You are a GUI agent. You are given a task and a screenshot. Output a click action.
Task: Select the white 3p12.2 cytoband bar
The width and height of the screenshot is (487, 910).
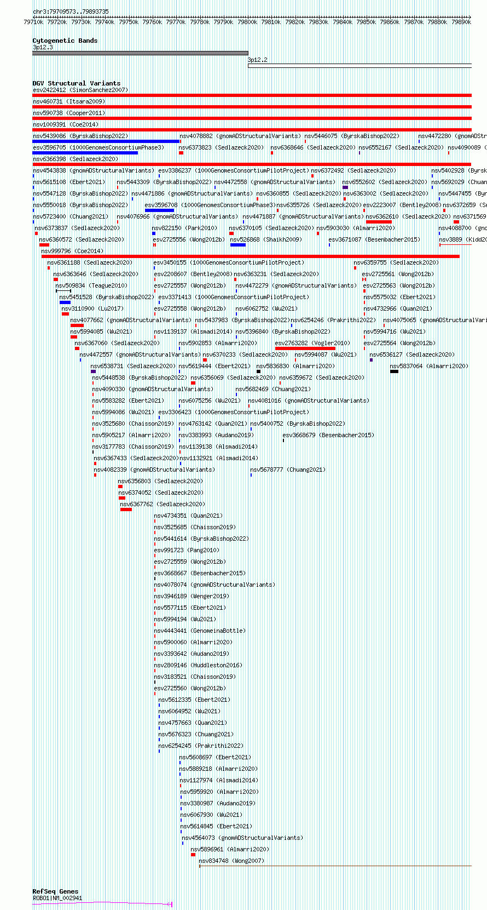pos(360,66)
